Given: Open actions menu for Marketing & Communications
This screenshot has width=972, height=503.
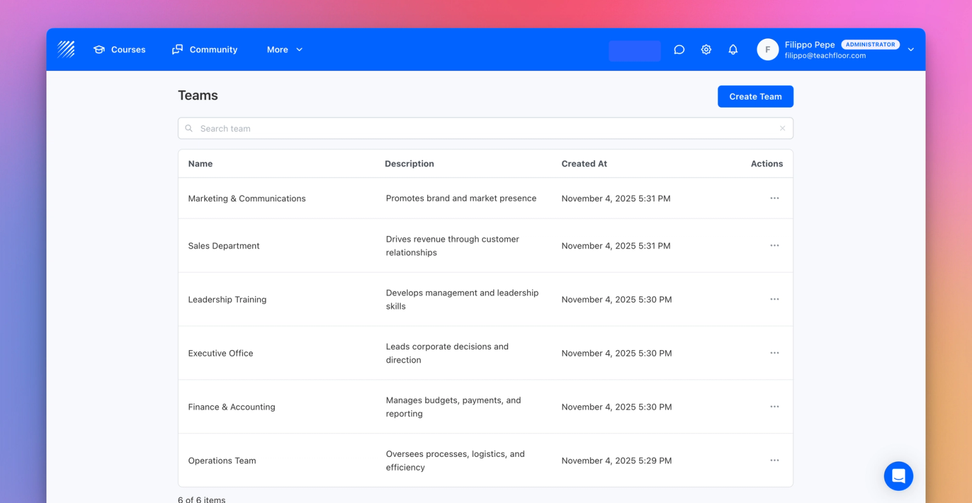Looking at the screenshot, I should [775, 198].
